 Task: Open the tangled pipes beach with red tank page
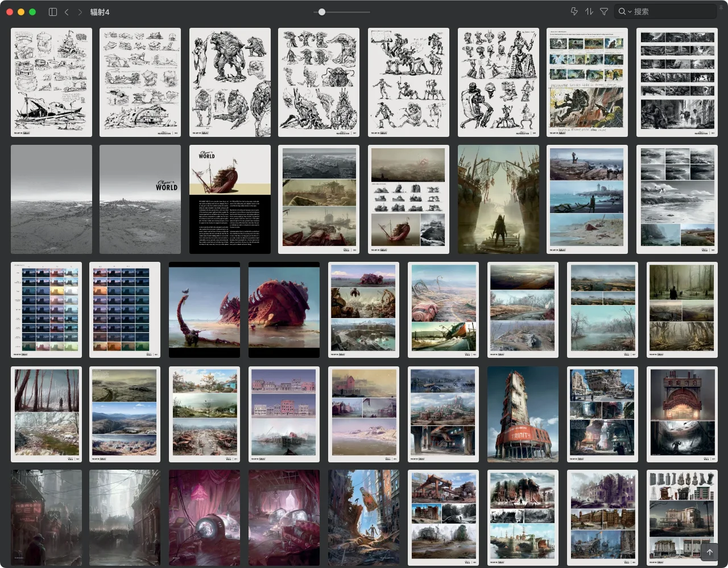click(443, 310)
